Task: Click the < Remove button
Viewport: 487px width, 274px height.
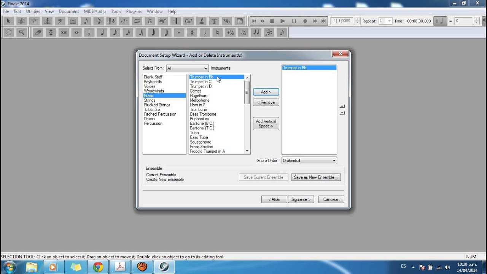Action: coord(266,102)
